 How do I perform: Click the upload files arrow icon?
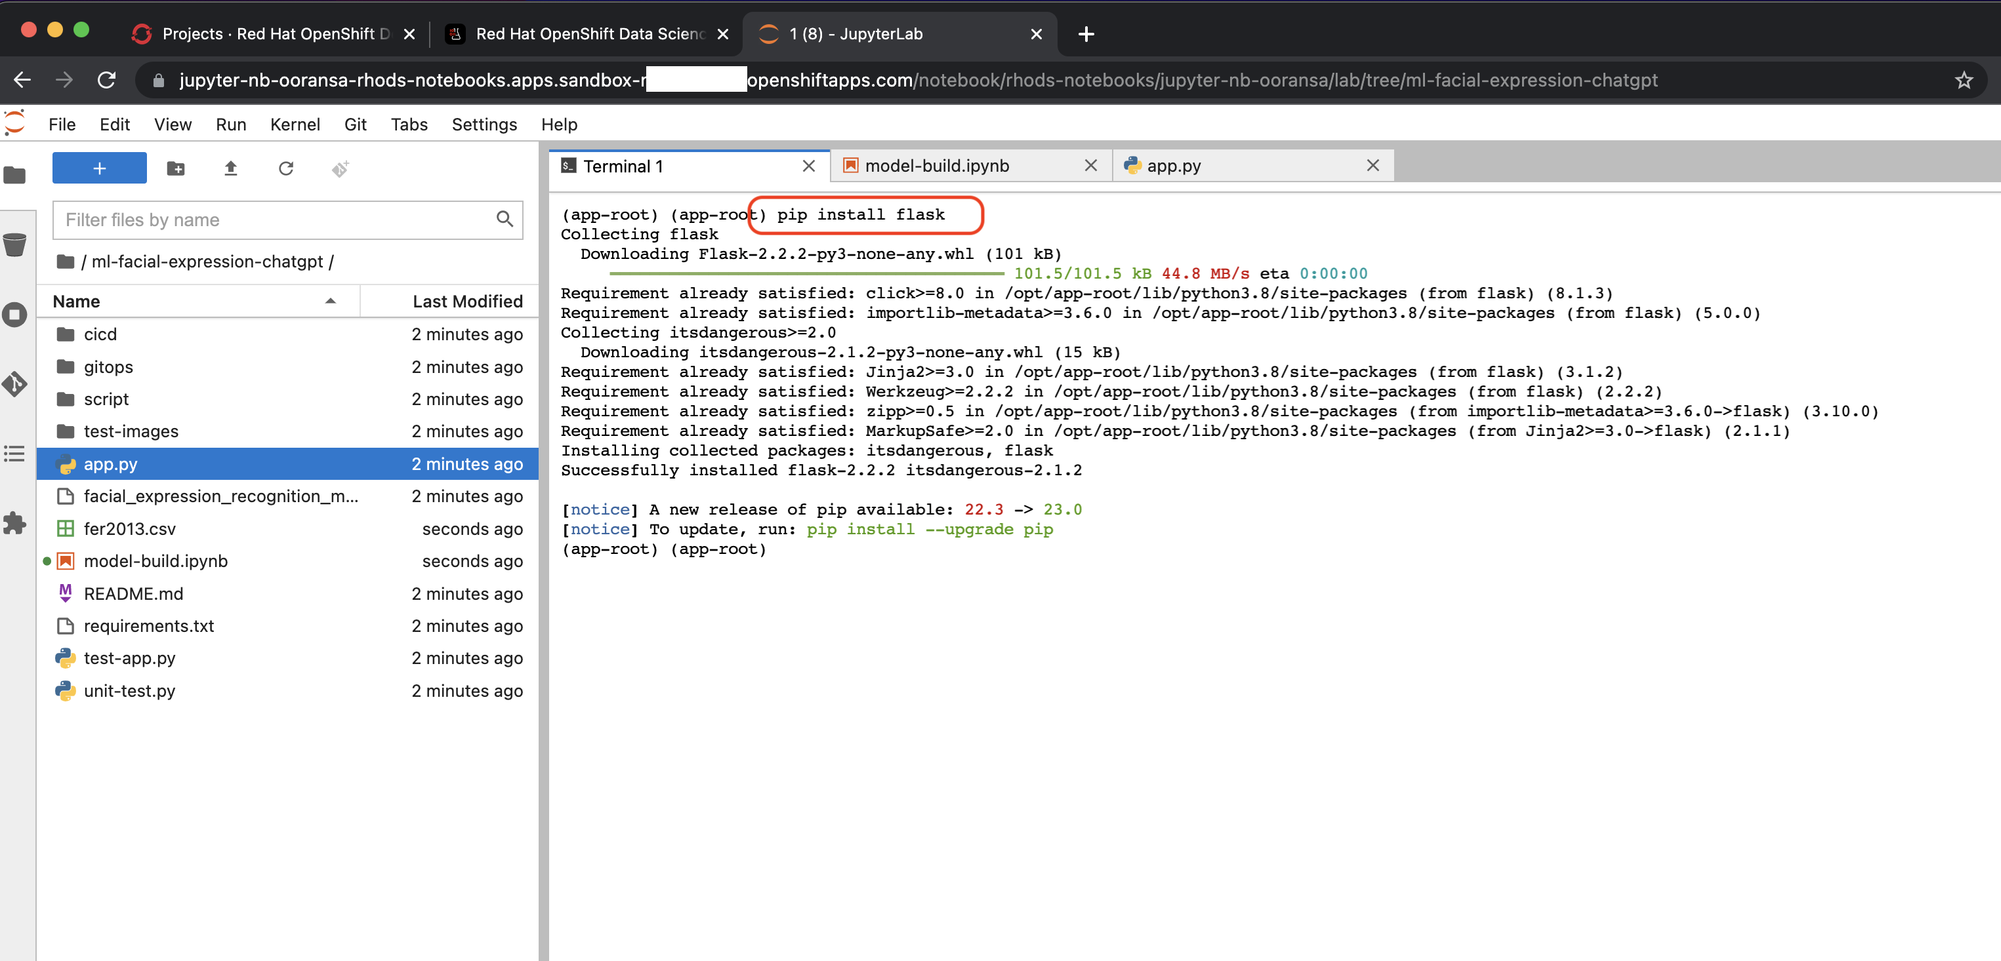[231, 168]
